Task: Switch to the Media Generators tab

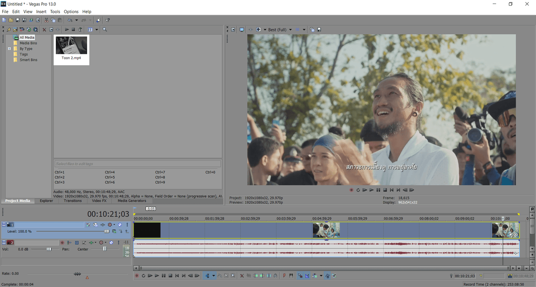Action: [132, 201]
